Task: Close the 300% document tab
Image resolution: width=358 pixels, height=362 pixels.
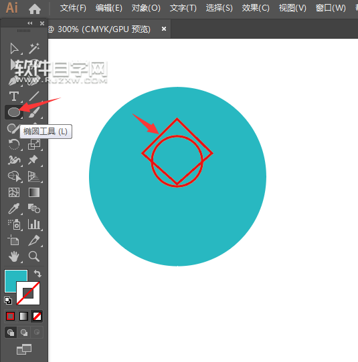Action: [164, 29]
